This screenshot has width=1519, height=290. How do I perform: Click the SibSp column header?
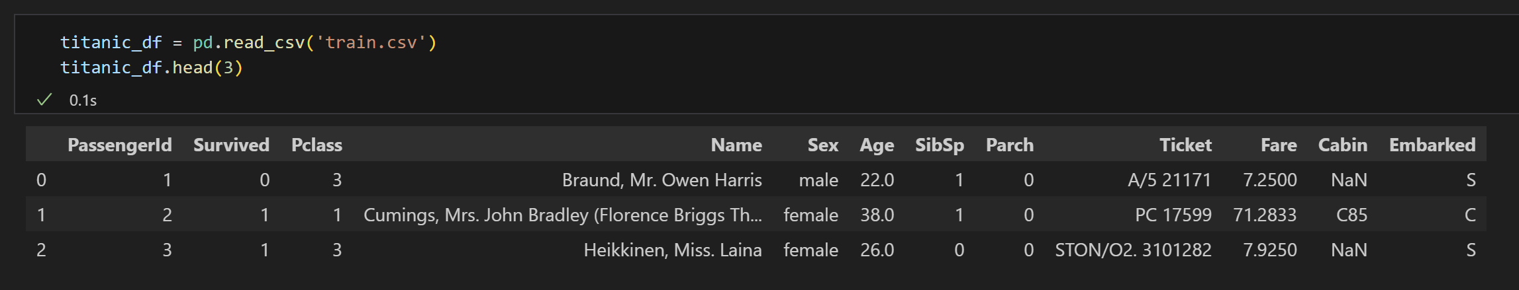click(940, 145)
